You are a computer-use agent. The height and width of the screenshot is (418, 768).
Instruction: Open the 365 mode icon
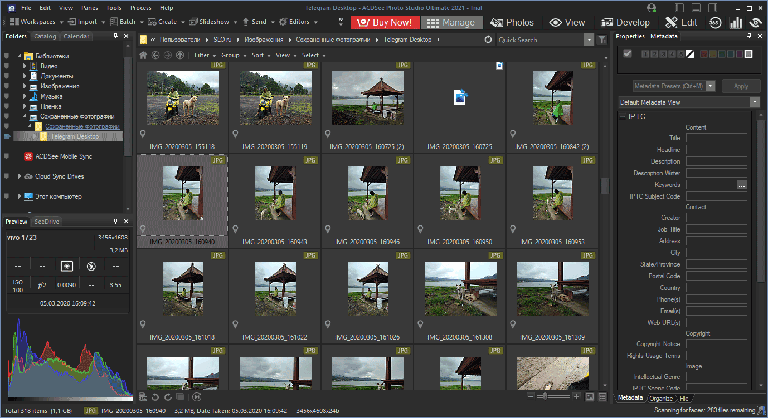point(716,22)
